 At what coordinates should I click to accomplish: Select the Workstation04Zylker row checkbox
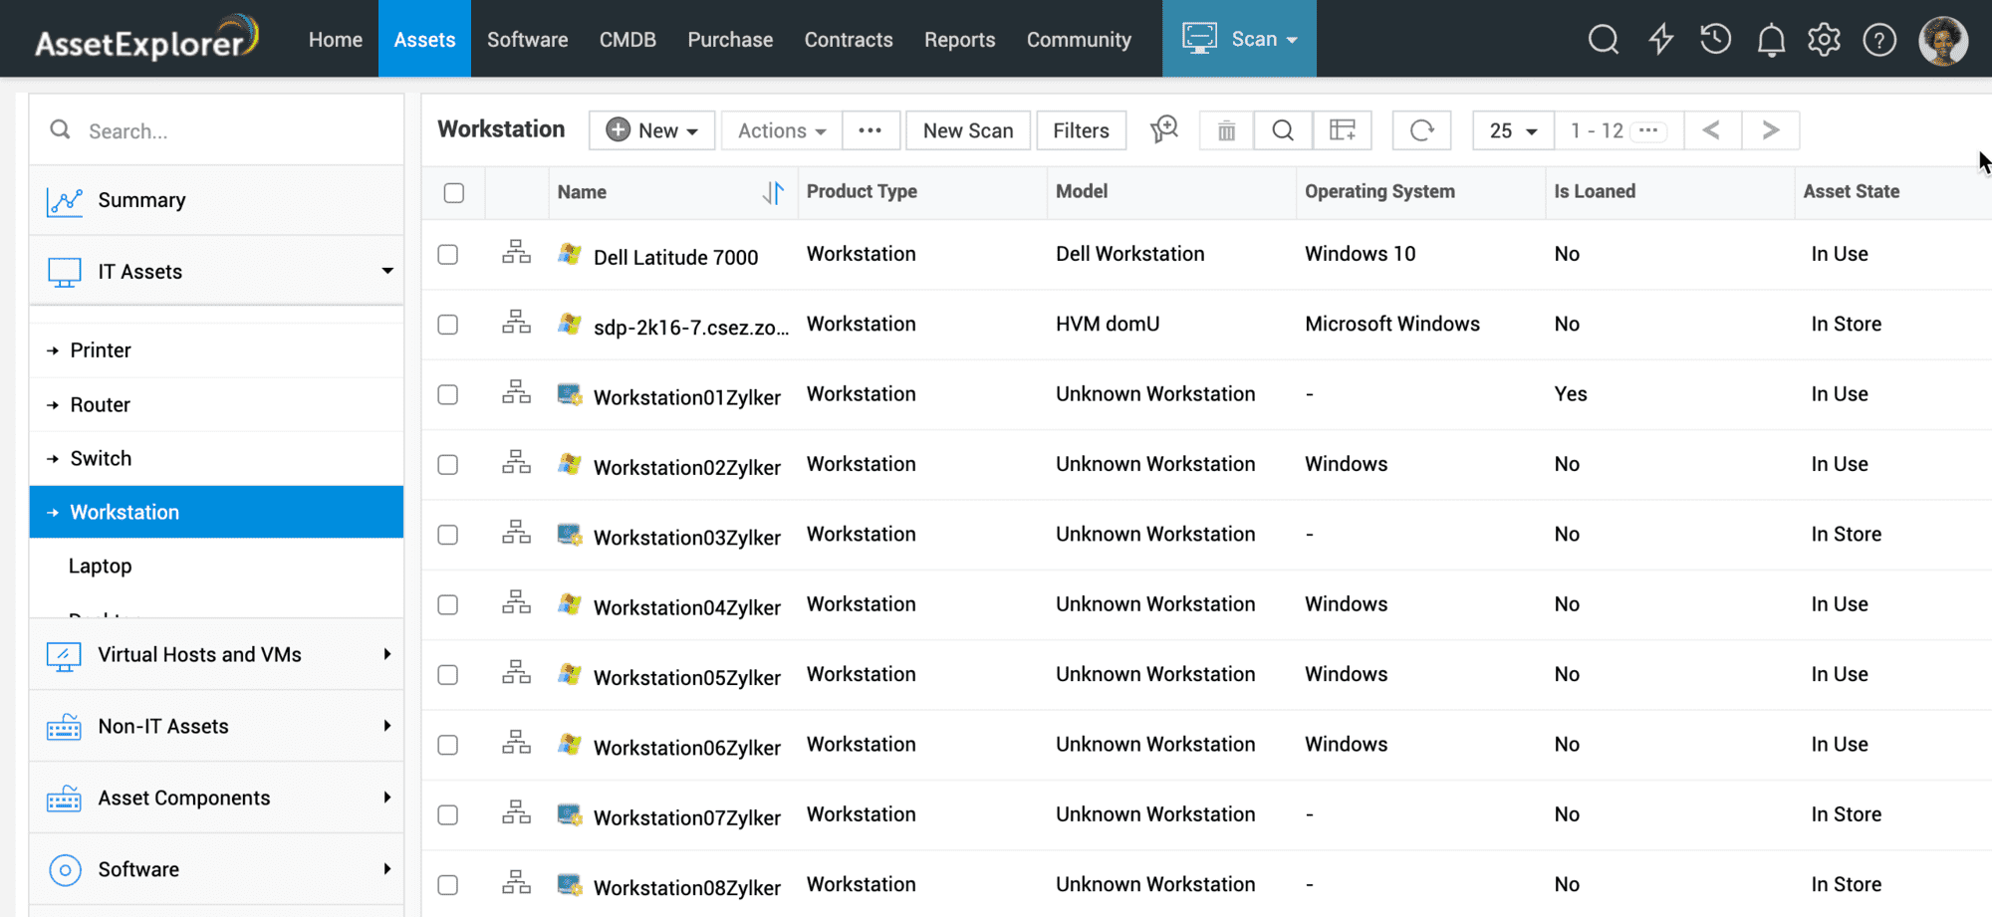(448, 605)
